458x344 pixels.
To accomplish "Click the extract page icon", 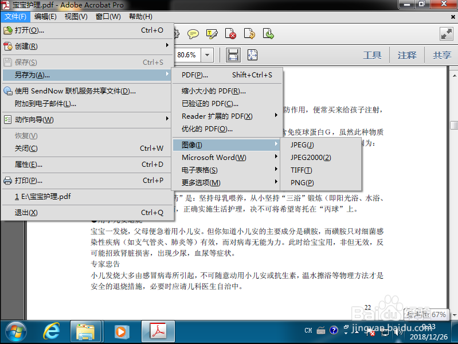I will (x=249, y=34).
